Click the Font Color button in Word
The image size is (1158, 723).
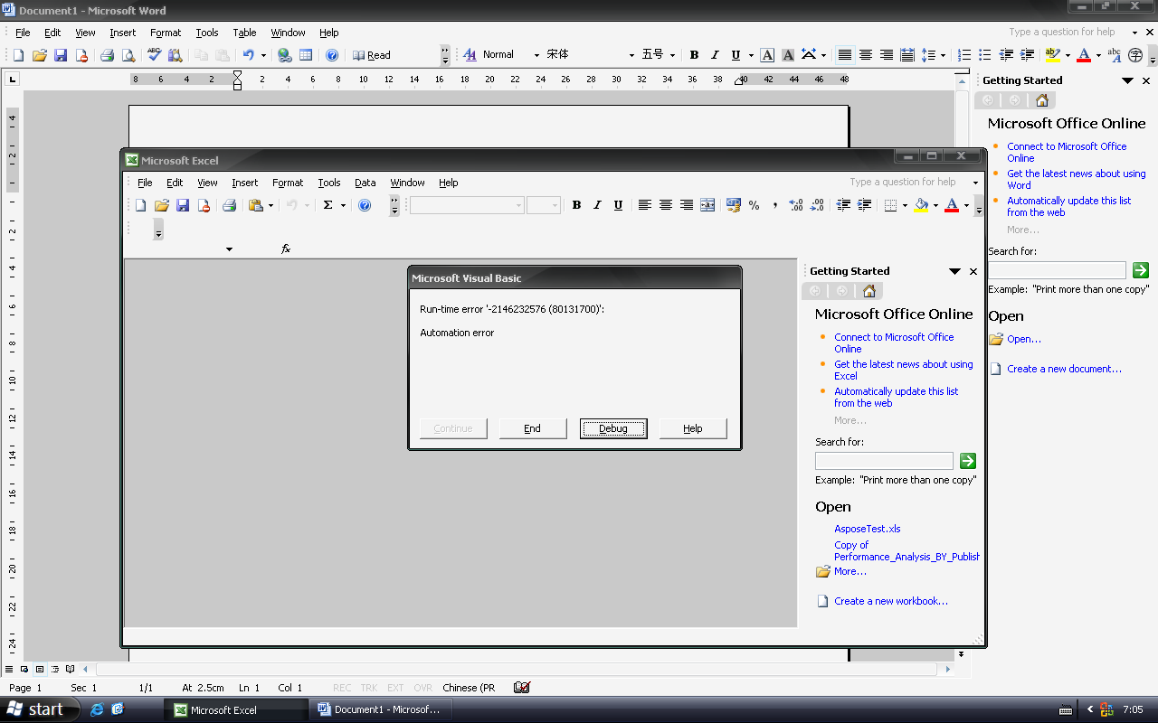click(x=1084, y=55)
